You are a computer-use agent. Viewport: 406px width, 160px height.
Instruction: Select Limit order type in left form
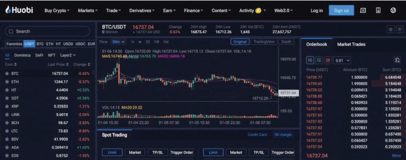click(112, 153)
